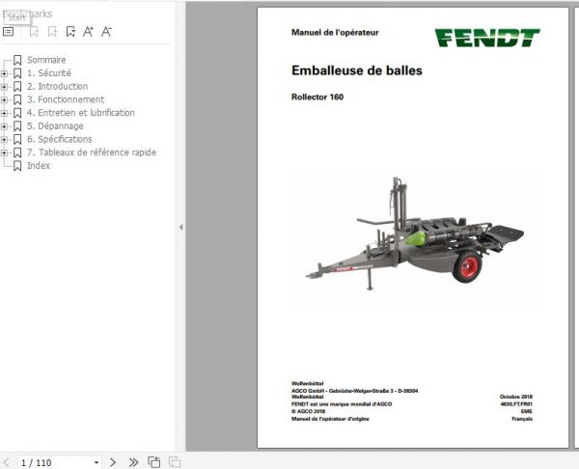
Task: Expand the 5. Dépannage bookmark
Action: pos(4,126)
